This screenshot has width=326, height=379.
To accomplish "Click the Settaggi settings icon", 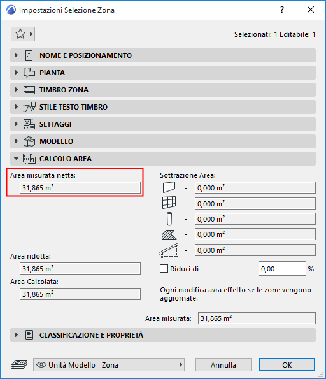I will 29,124.
